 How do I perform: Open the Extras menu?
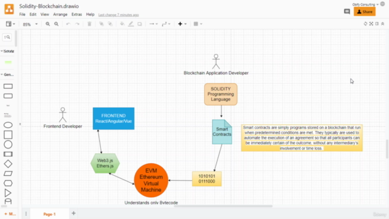[x=77, y=15]
